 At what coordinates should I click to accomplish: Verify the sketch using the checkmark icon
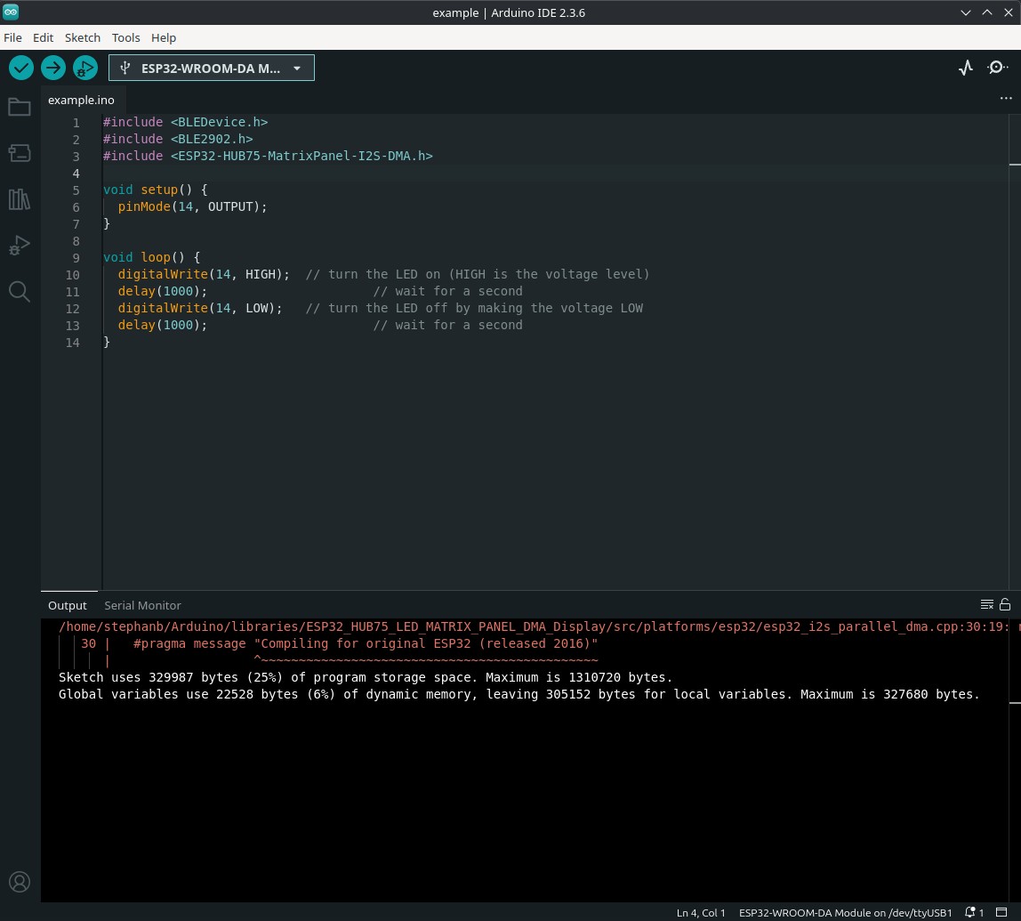(x=21, y=68)
